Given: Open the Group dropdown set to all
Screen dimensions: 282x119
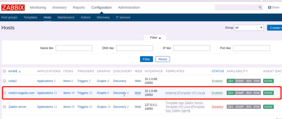Looking at the screenshot, I should tap(249, 28).
